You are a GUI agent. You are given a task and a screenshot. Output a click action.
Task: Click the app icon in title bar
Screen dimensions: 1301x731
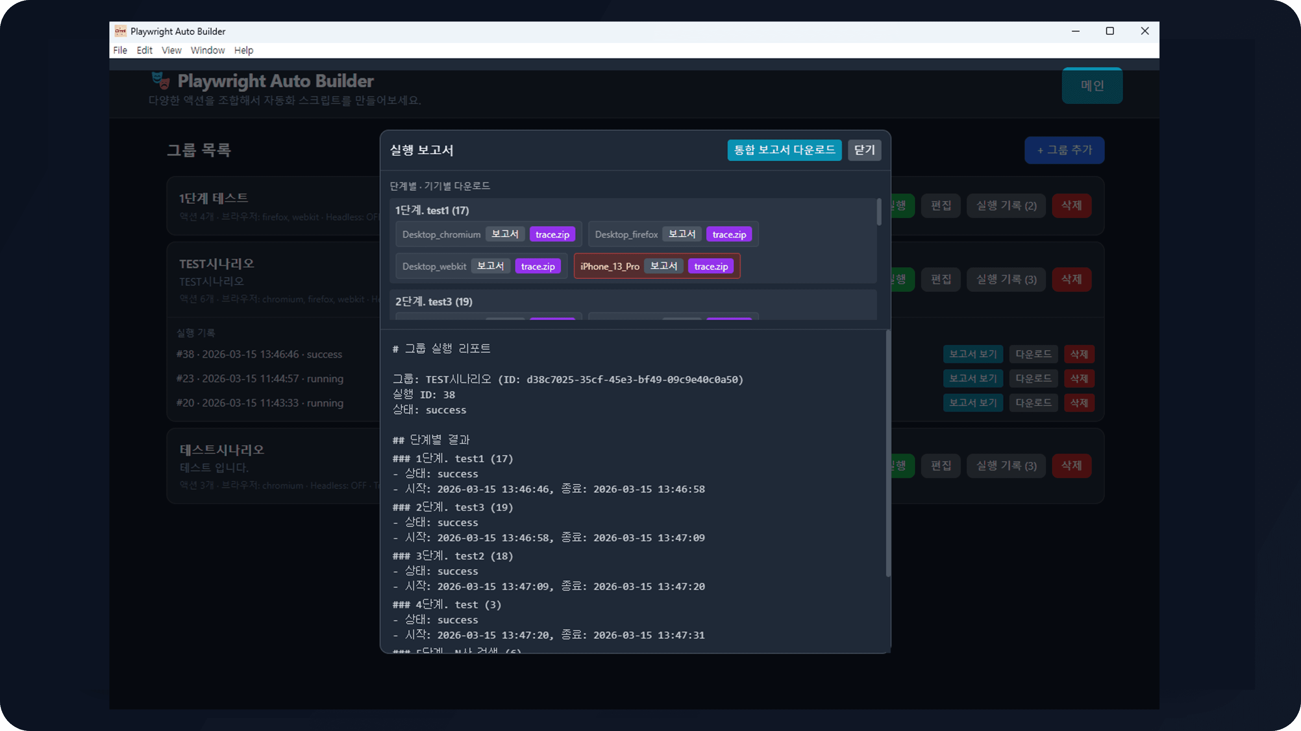click(120, 31)
